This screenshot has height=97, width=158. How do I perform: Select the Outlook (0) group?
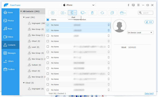[35, 65]
